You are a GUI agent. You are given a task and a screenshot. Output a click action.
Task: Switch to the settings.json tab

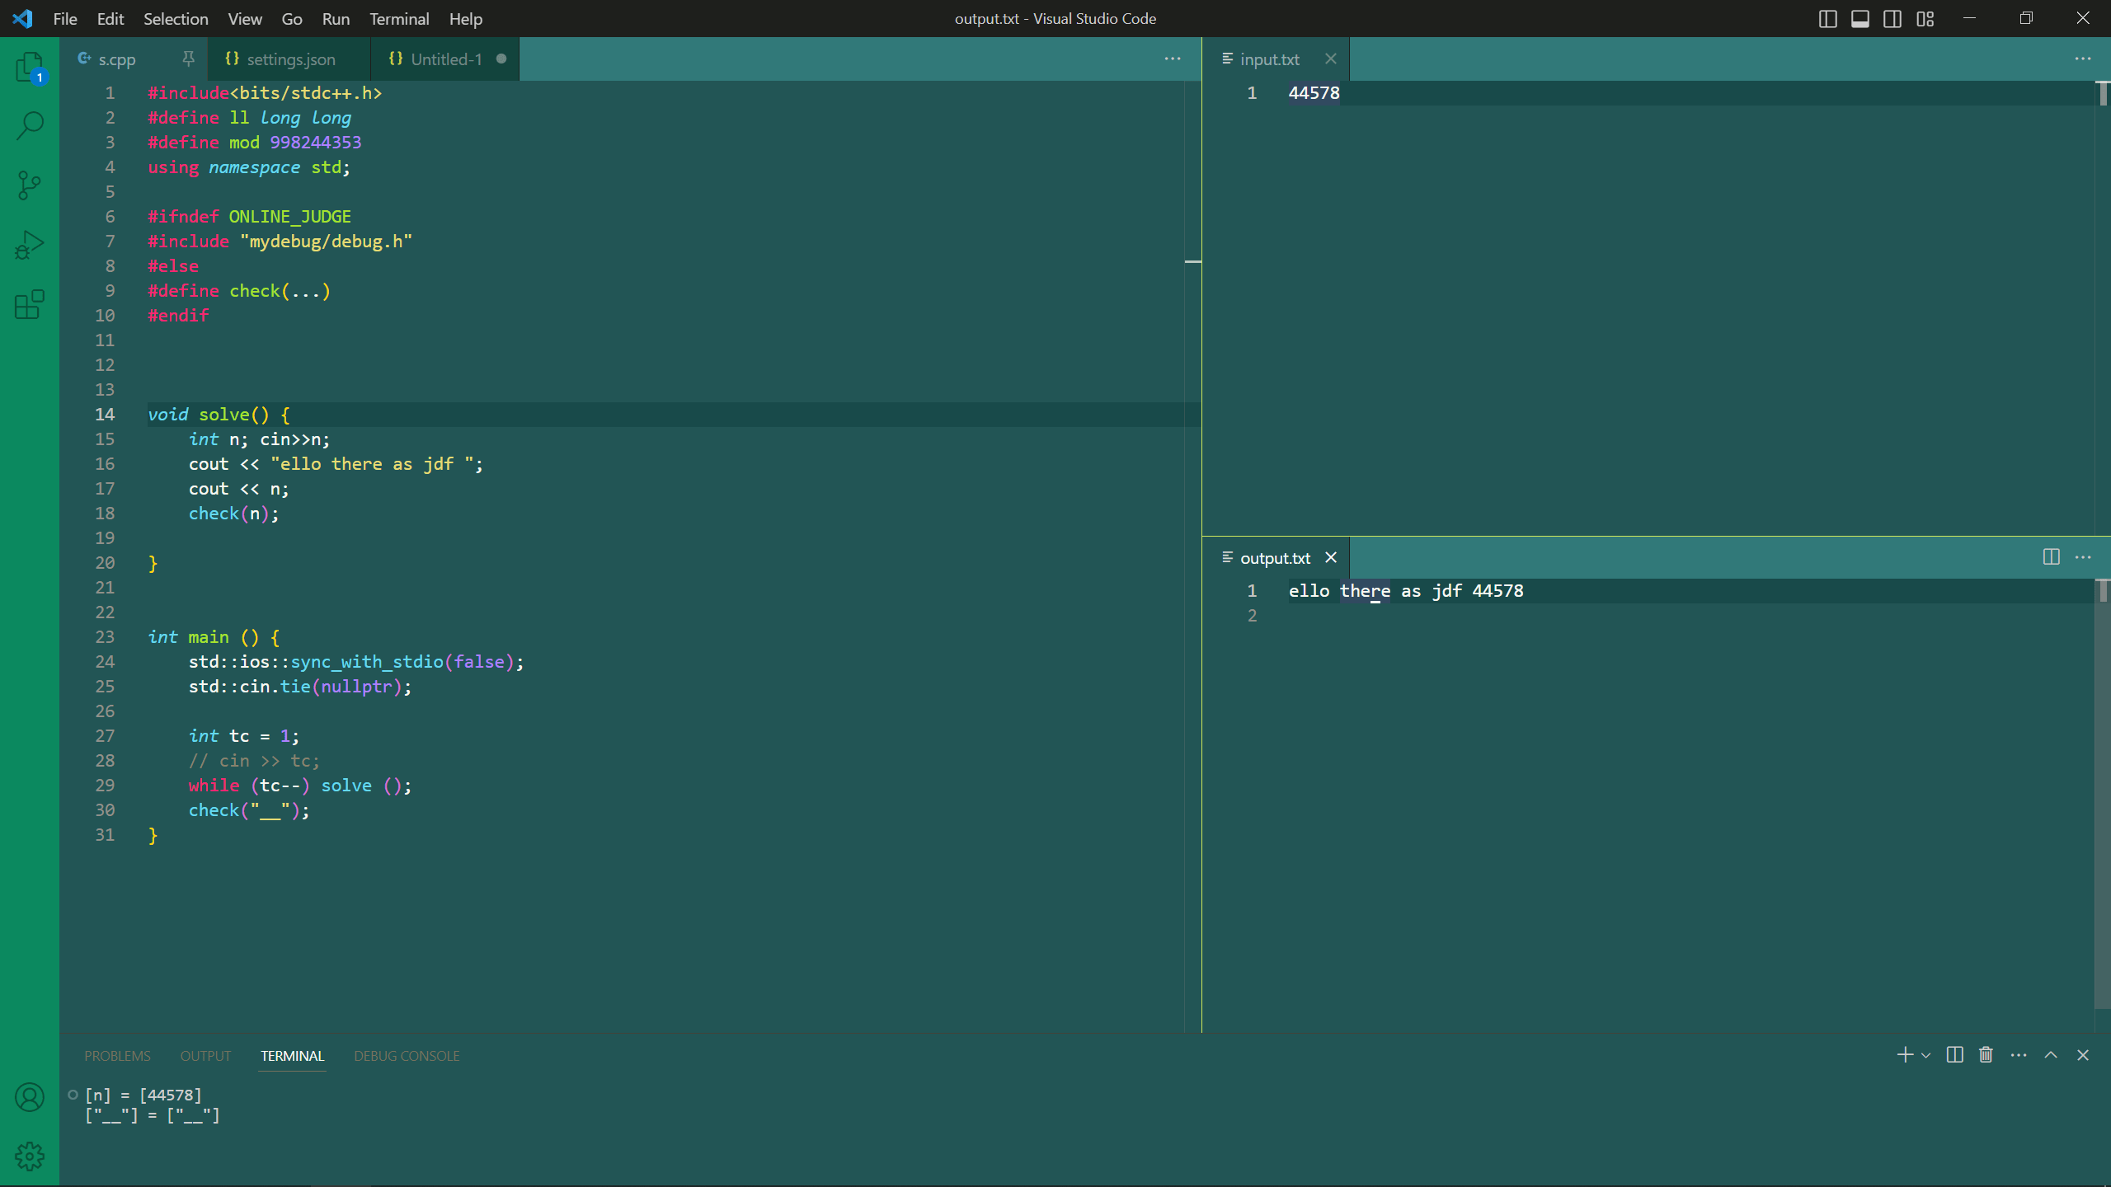pos(290,59)
